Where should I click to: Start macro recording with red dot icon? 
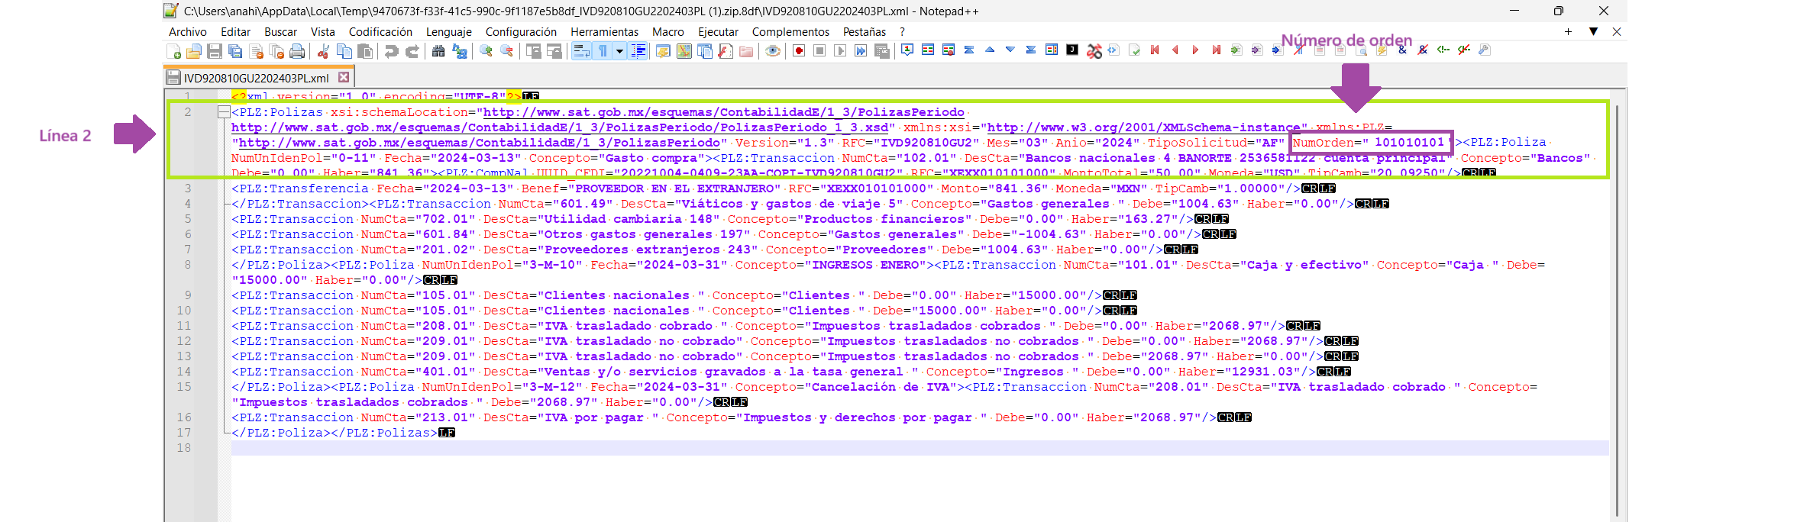click(799, 51)
